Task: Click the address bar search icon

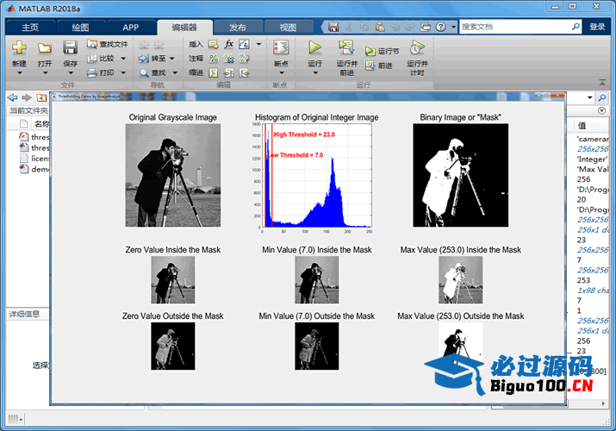Action: (x=601, y=97)
